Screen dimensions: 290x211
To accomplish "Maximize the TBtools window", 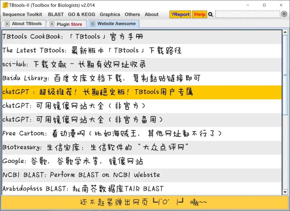I will coord(264,5).
